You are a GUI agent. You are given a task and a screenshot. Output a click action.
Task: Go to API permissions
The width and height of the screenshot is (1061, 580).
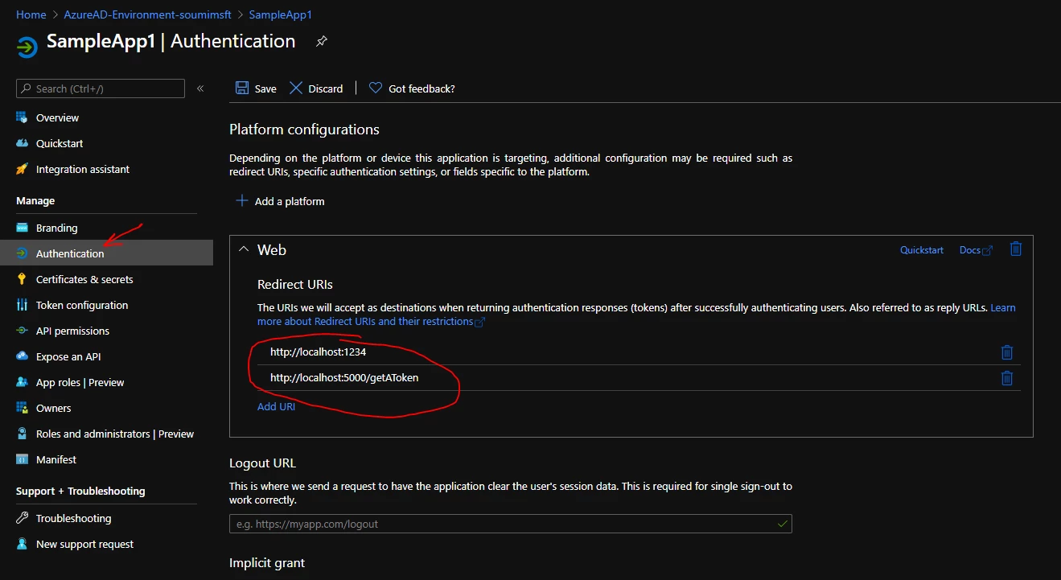pos(72,331)
